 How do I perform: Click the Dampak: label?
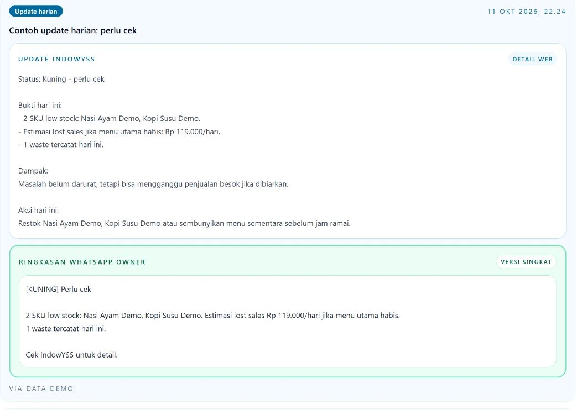33,171
